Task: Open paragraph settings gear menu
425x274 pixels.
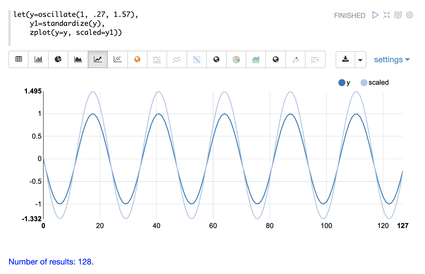Action: point(410,15)
